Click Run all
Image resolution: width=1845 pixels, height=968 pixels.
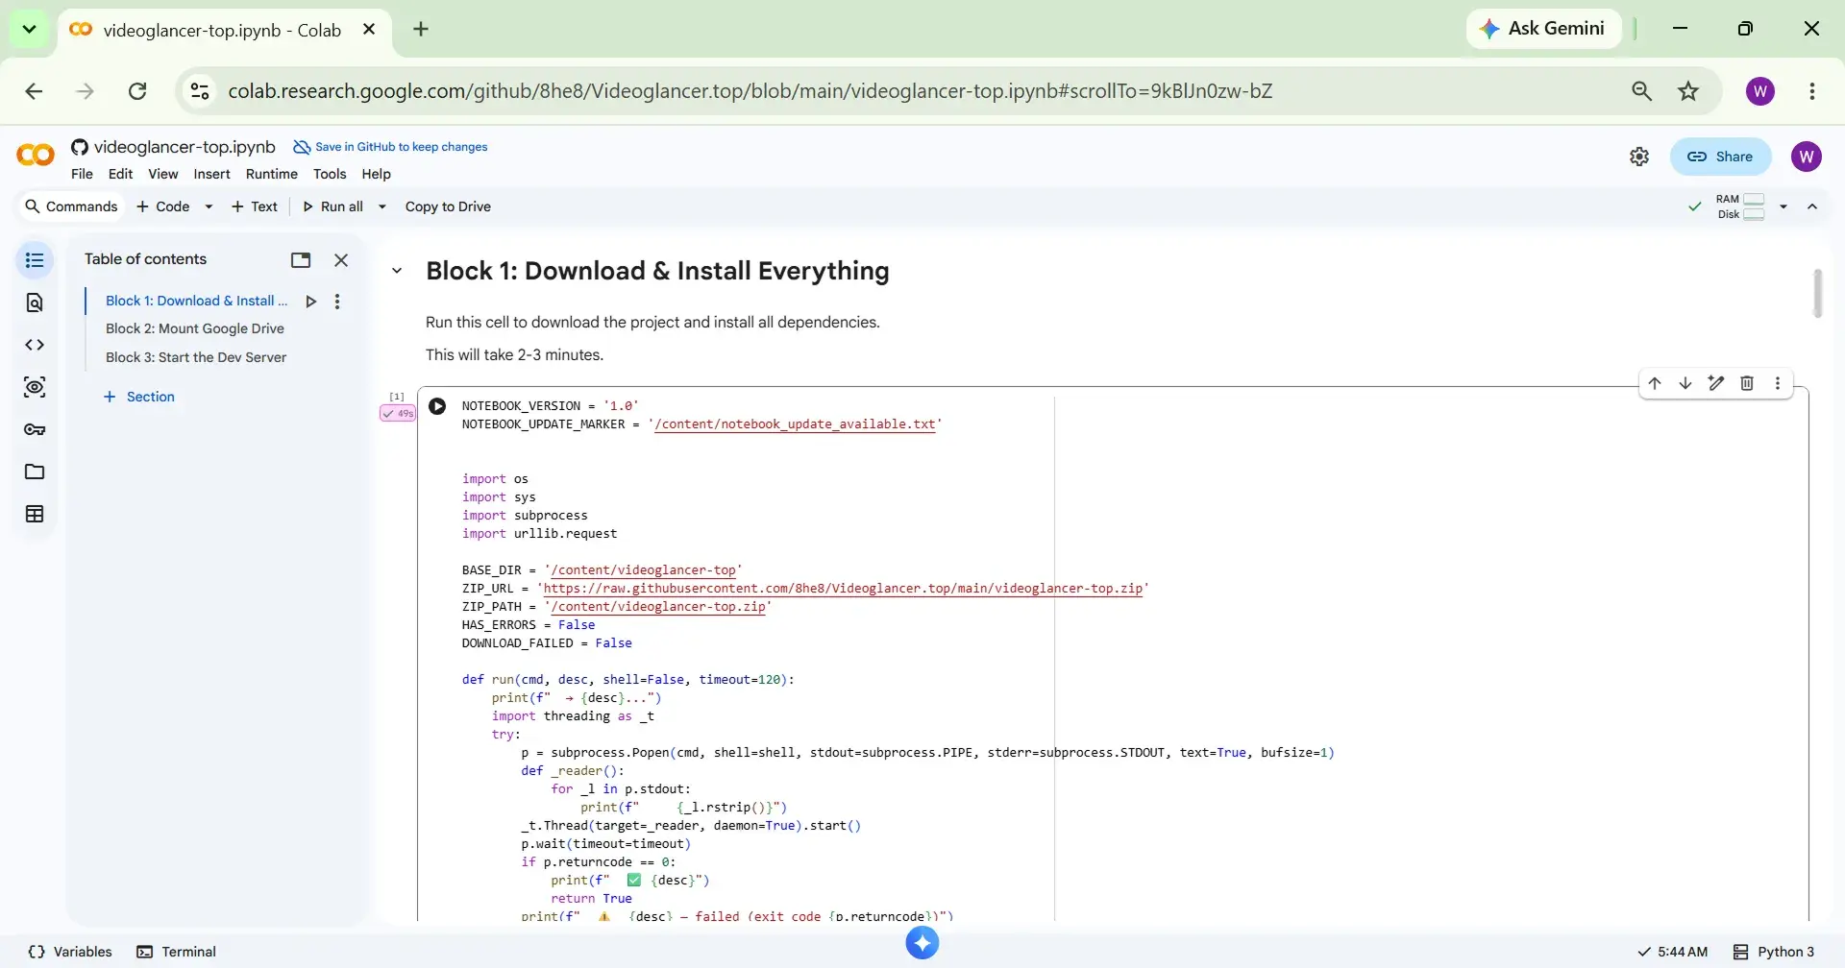click(332, 206)
